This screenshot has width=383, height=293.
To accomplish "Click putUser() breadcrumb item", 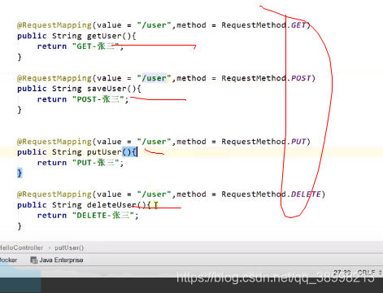I will coord(69,247).
